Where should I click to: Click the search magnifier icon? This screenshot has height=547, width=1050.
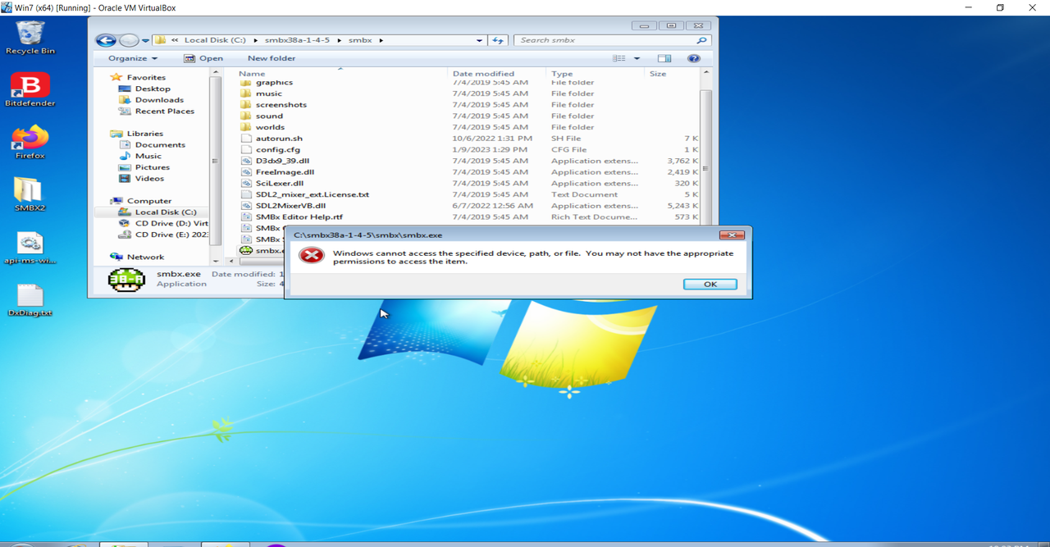(701, 40)
